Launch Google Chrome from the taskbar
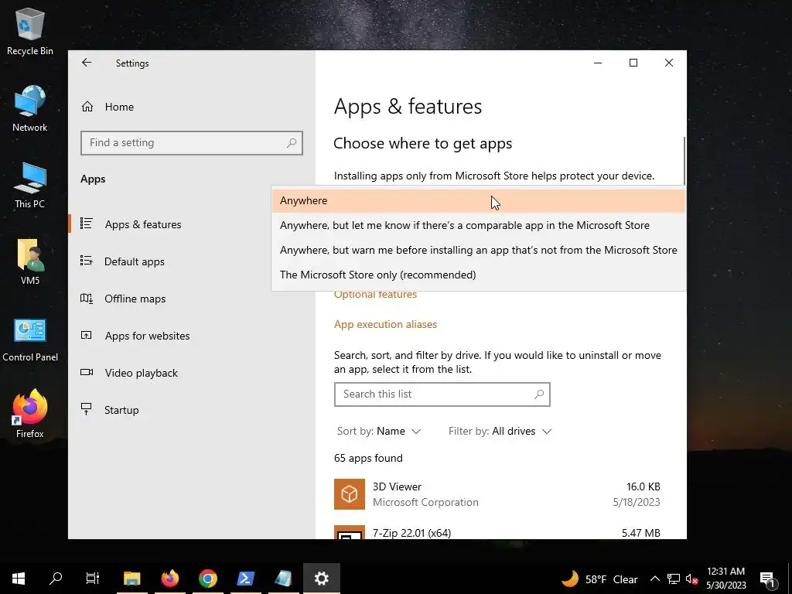Screen dimensions: 792x594 pyautogui.click(x=207, y=579)
